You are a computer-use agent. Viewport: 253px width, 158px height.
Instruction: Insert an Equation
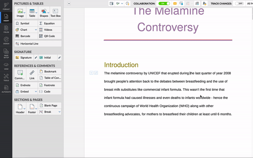50,23
